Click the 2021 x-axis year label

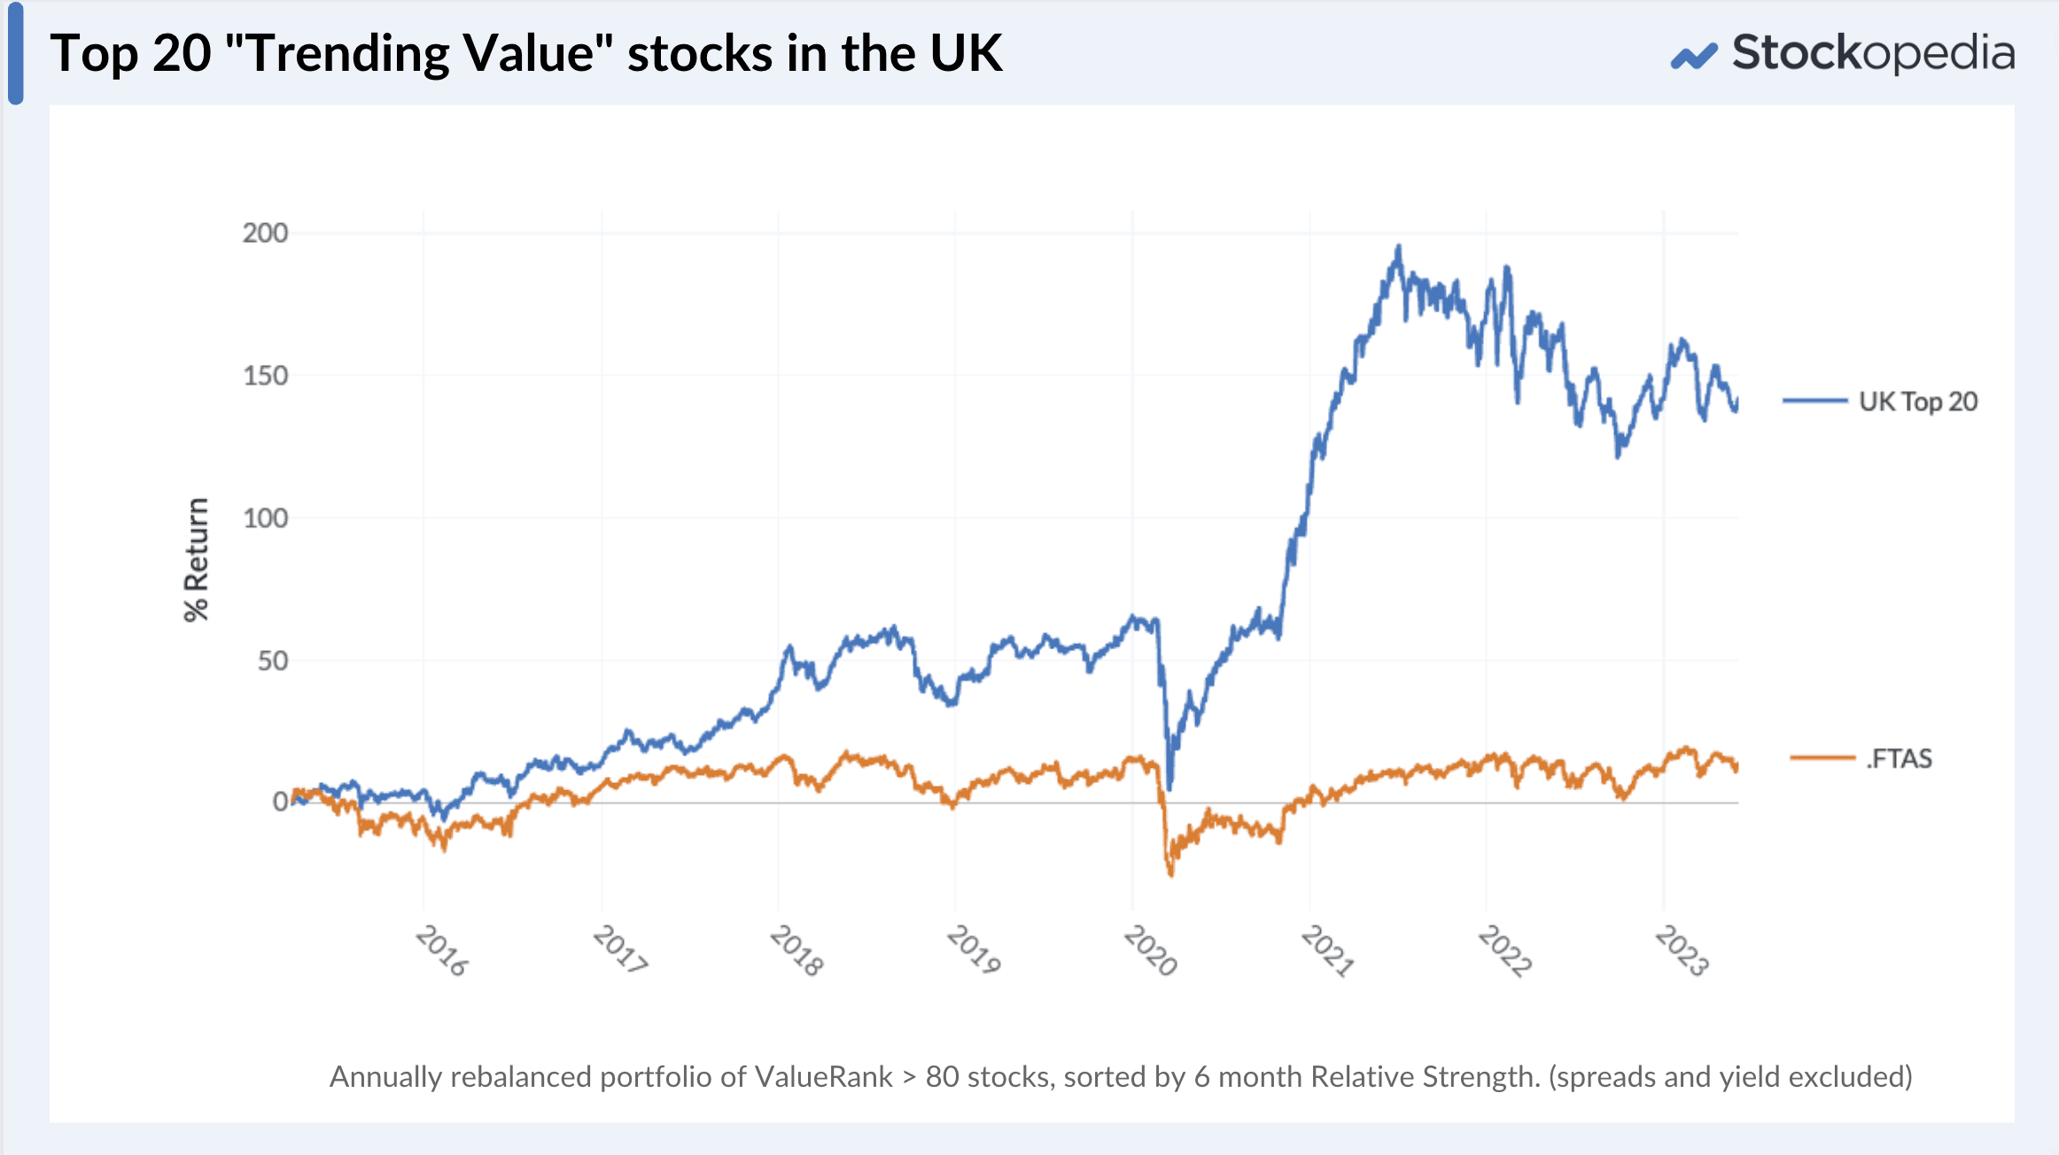coord(1327,951)
